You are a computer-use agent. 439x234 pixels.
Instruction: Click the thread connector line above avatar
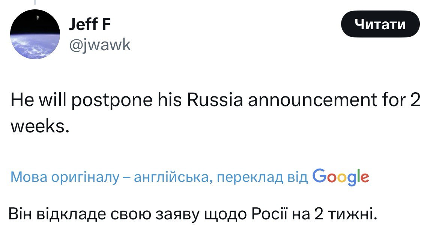pos(35,2)
